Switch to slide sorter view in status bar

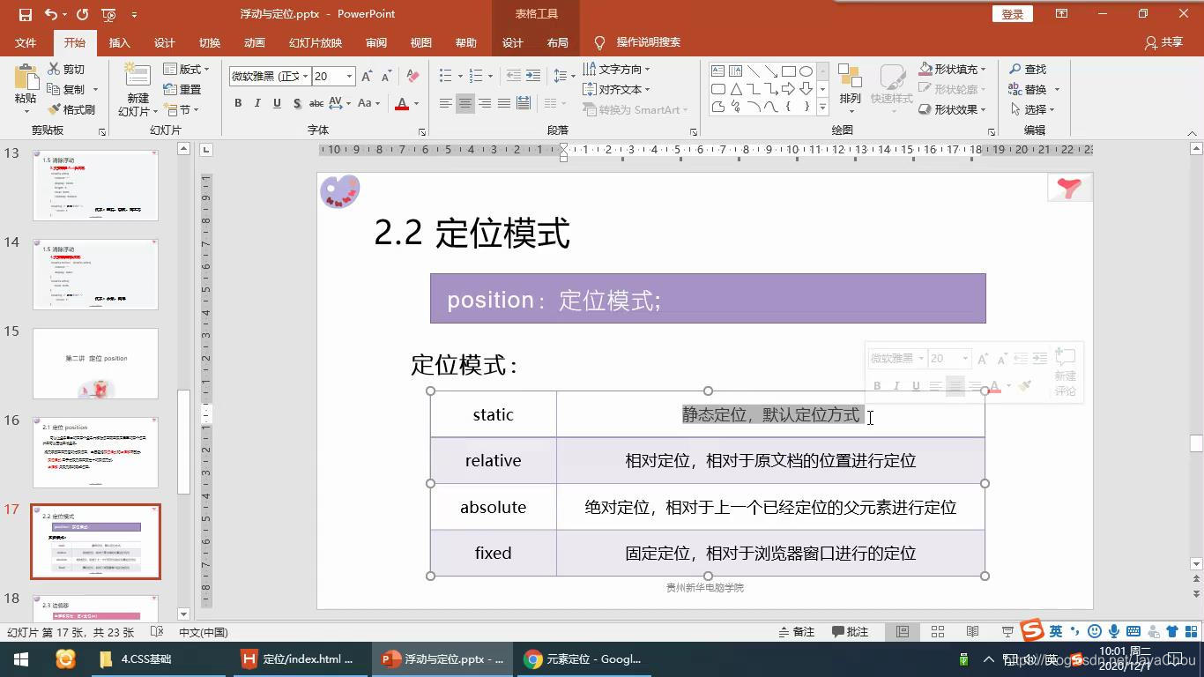click(938, 632)
